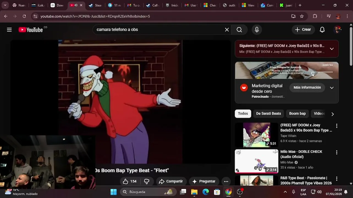Open File Explorer from the taskbar

click(194, 192)
